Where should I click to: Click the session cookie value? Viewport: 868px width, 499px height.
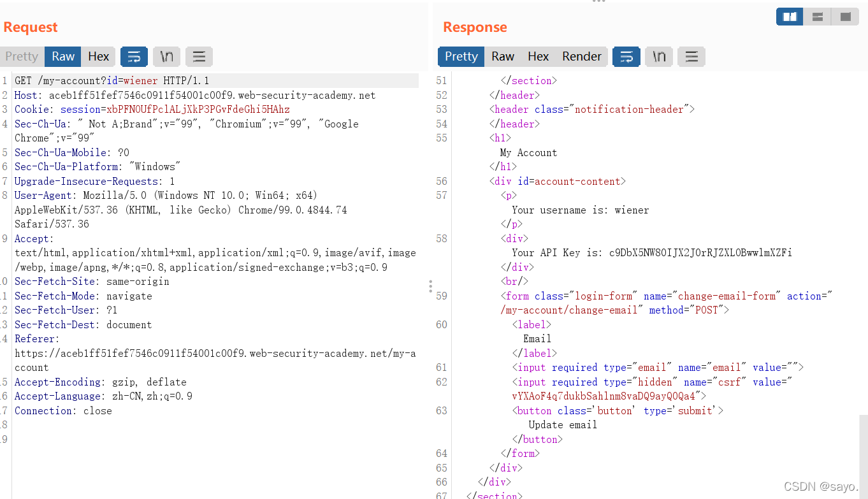point(198,110)
